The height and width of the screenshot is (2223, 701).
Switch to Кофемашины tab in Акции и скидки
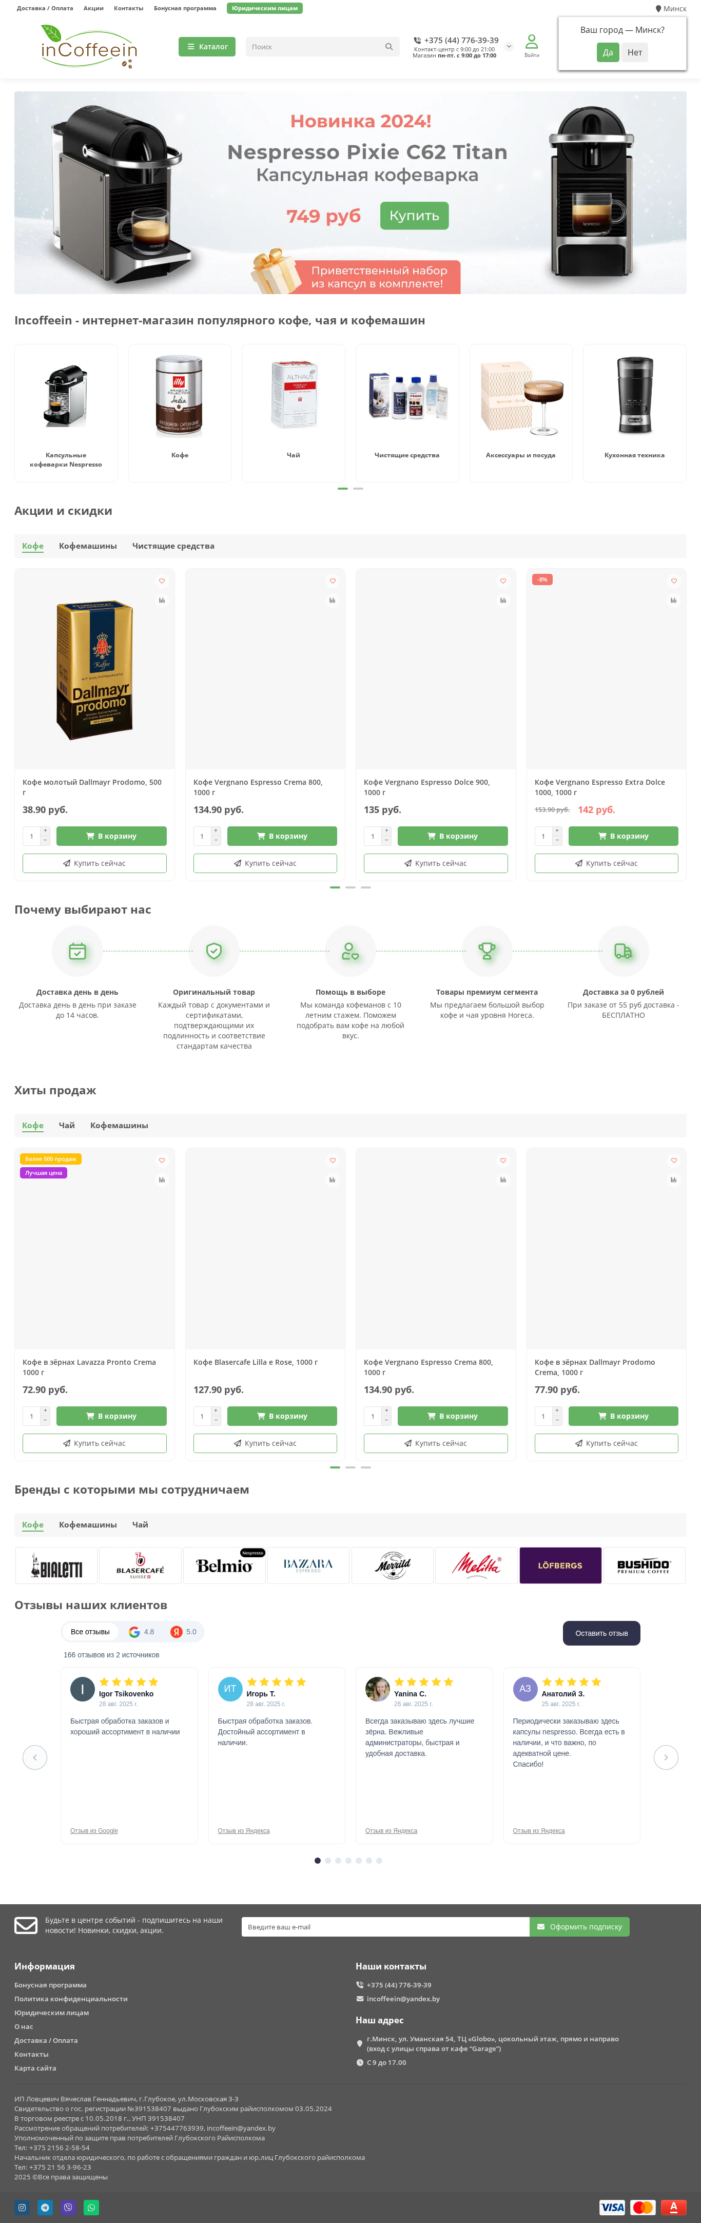pyautogui.click(x=88, y=546)
